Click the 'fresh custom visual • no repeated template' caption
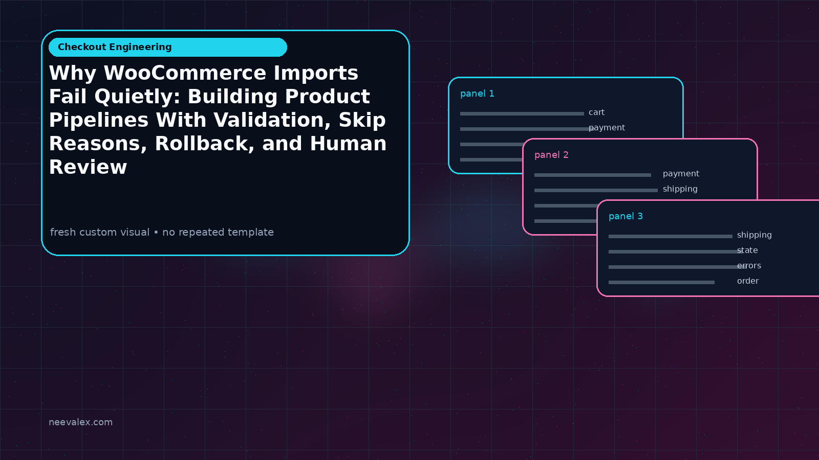Viewport: 819px width, 460px height. pos(162,232)
